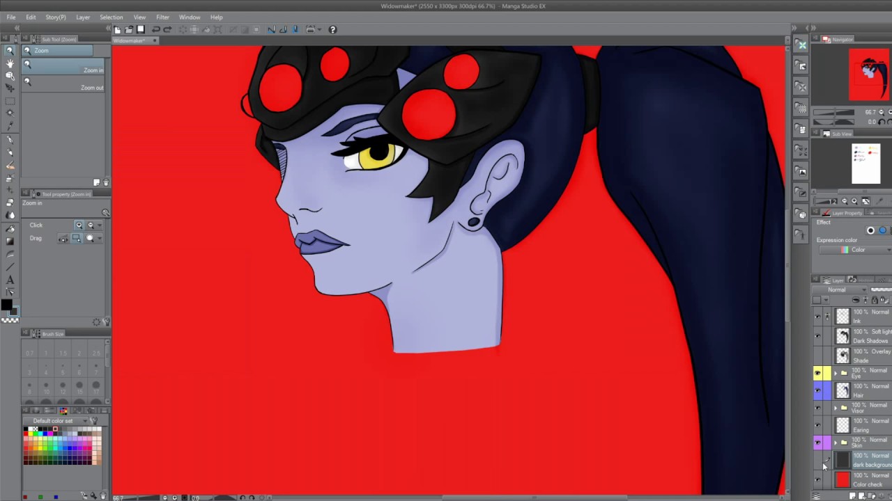Open the Layer menu
Screen dimensions: 892x501
tap(83, 17)
